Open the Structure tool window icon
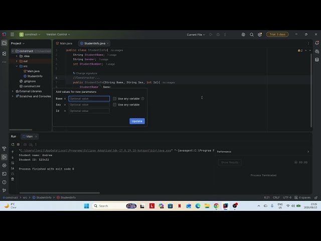The height and width of the screenshot is (241, 321). (4, 54)
